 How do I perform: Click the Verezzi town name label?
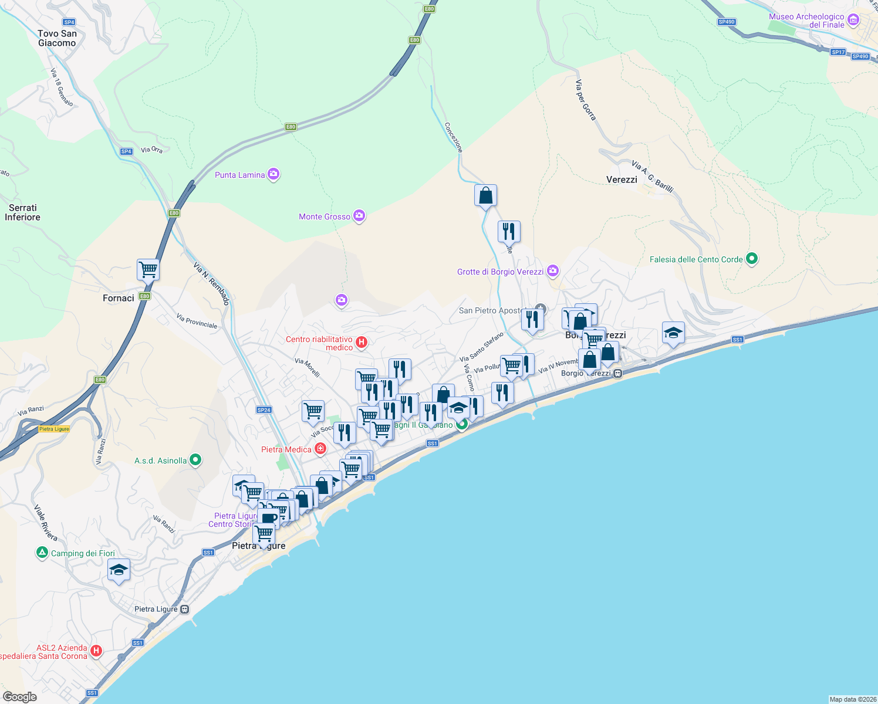(x=622, y=180)
